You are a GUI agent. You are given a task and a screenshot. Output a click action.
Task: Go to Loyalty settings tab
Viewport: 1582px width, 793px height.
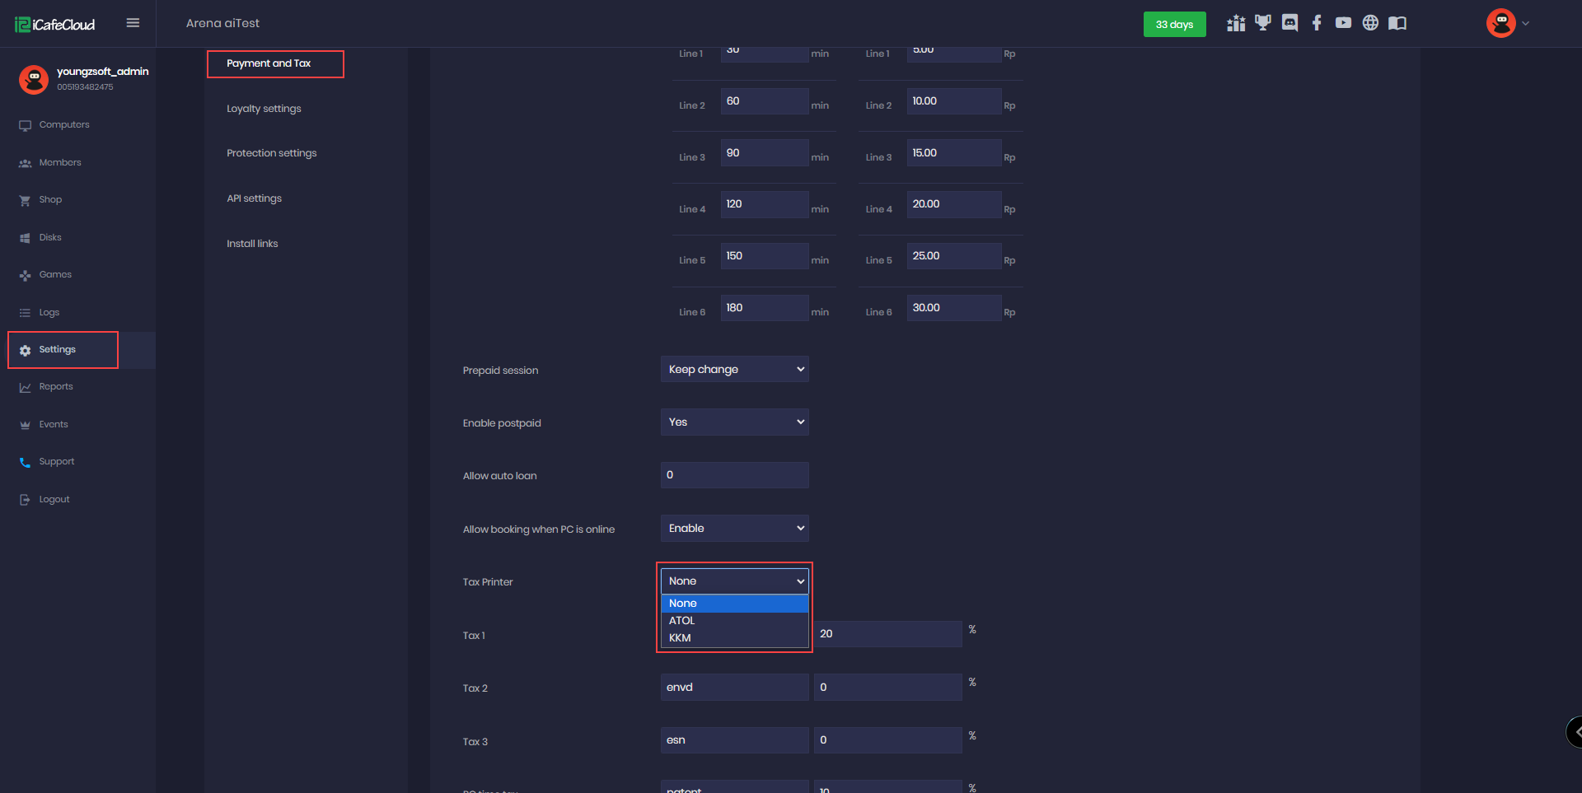point(264,109)
